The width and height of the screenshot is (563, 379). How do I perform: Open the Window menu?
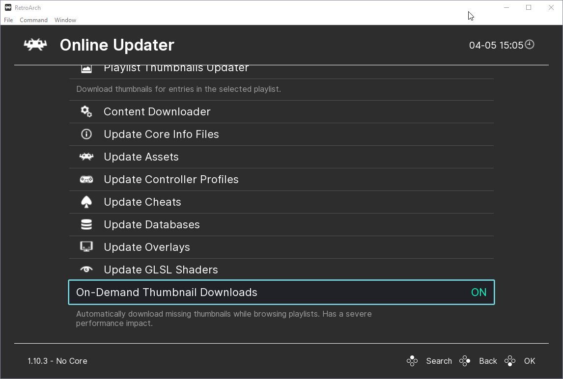pyautogui.click(x=65, y=20)
